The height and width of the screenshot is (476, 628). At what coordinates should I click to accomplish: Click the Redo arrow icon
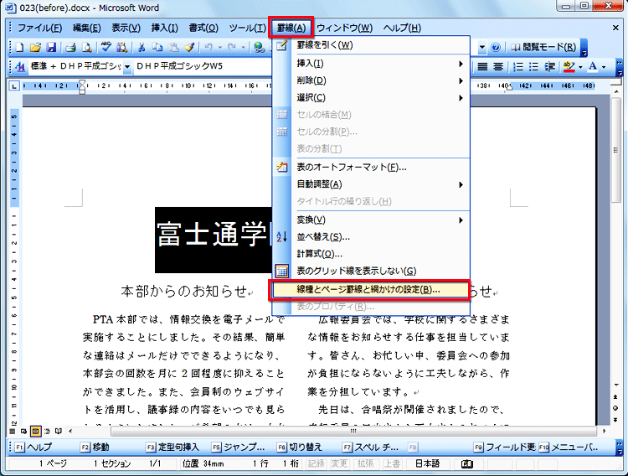pyautogui.click(x=232, y=47)
